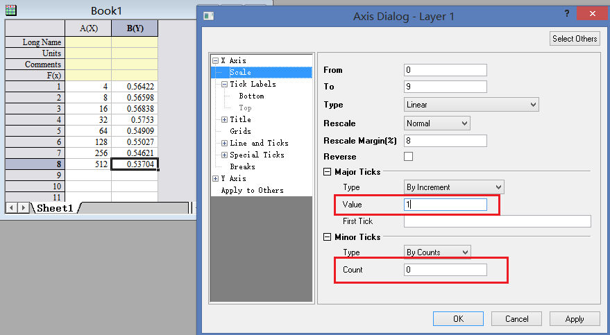The width and height of the screenshot is (610, 335).
Task: Select the cell containing 0.53704
Action: point(135,164)
